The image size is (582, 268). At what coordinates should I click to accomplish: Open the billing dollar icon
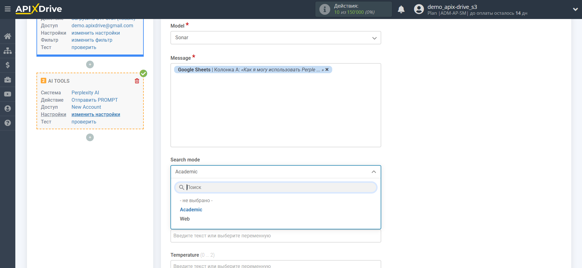[8, 65]
